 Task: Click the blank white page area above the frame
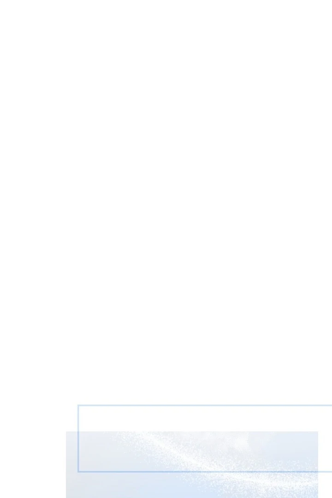[x=166, y=202]
